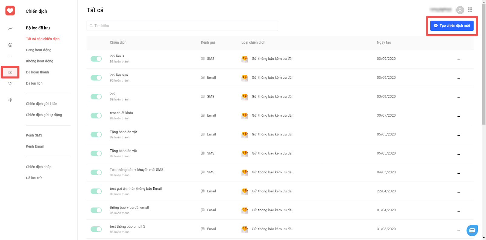Screen dimensions: 486x240
Task: Toggle test thông báo email 5 switch
Action: pos(96,229)
